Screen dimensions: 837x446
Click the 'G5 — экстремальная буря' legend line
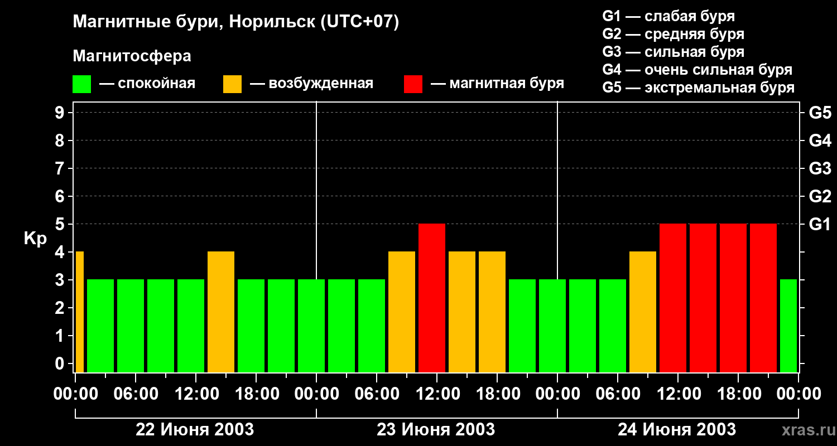point(699,88)
